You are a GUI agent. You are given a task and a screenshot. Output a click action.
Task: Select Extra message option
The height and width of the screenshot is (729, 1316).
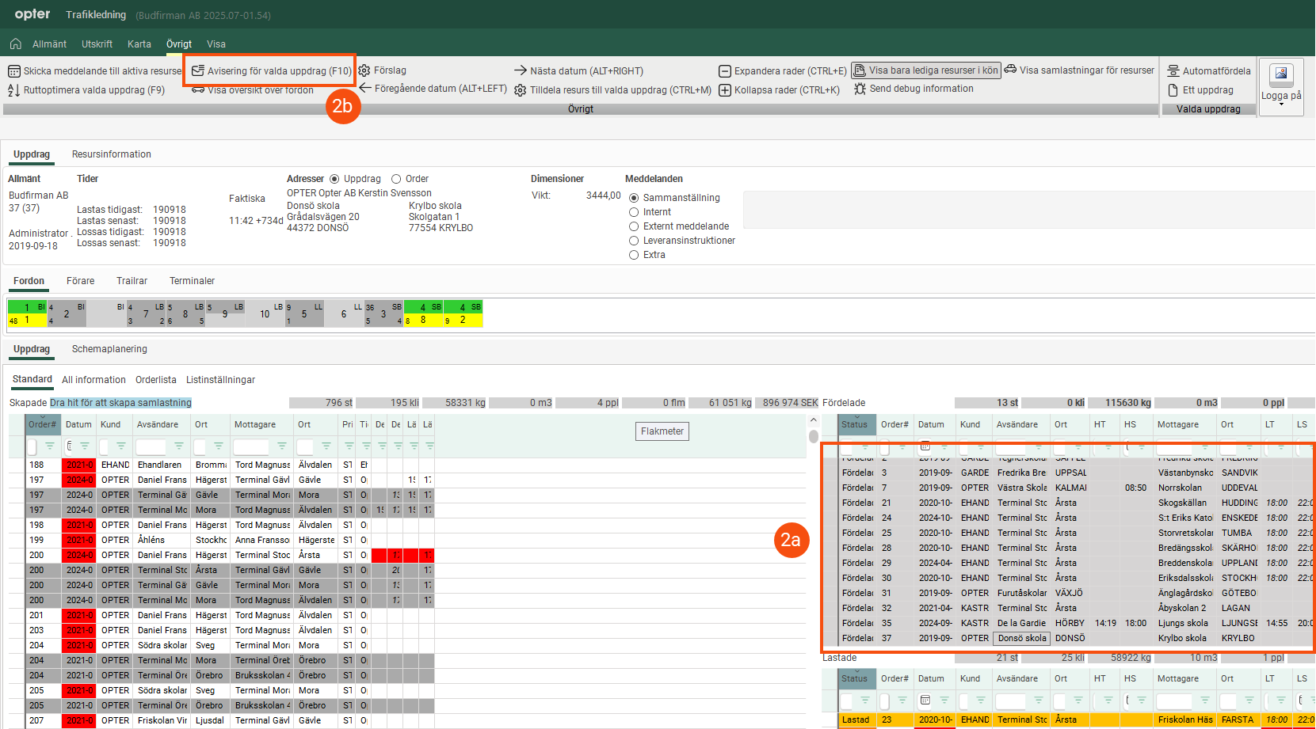(x=634, y=255)
